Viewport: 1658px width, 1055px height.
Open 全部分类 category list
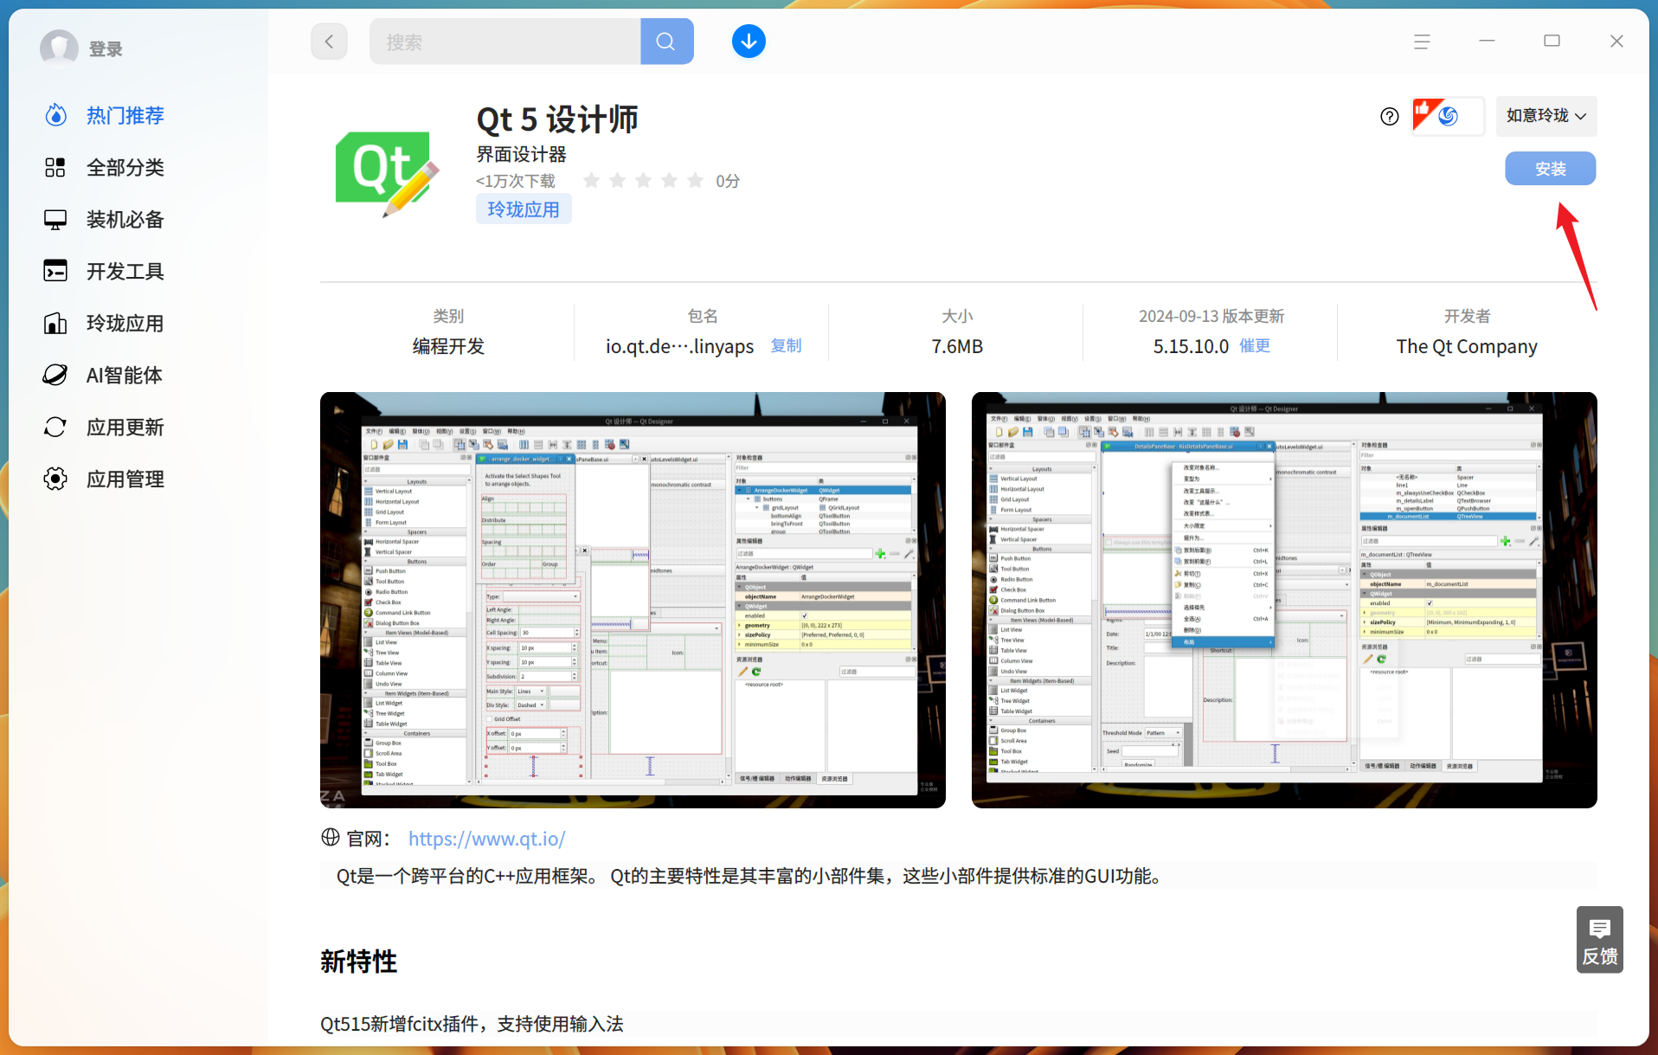click(x=125, y=167)
